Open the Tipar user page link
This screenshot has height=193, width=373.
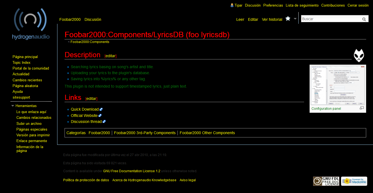pyautogui.click(x=238, y=5)
